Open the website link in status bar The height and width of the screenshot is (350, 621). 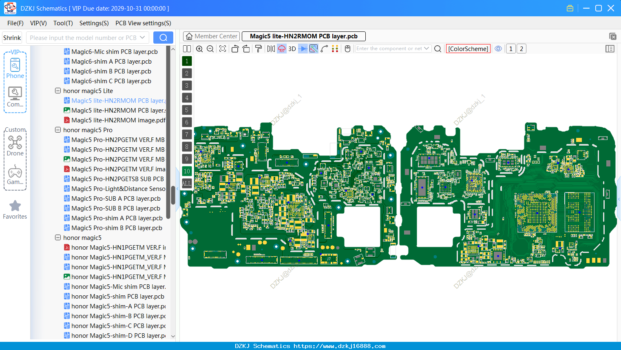click(x=339, y=346)
